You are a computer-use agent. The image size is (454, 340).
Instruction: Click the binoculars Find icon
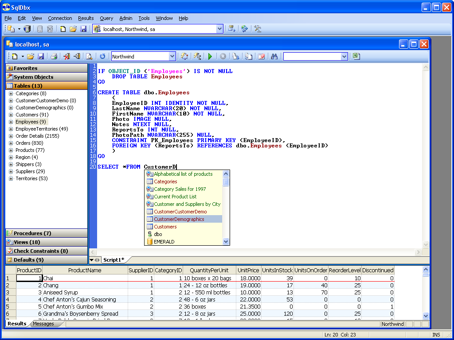(x=274, y=56)
